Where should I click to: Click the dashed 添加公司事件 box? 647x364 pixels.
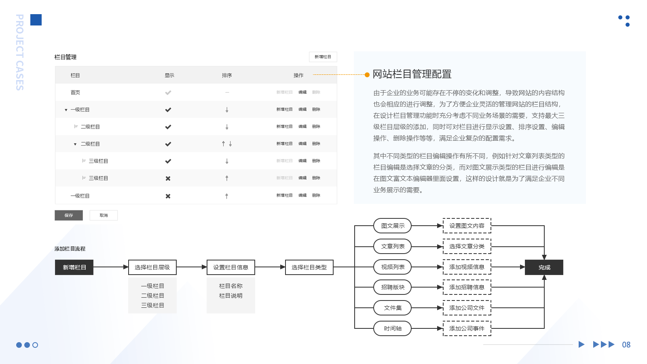click(x=467, y=328)
